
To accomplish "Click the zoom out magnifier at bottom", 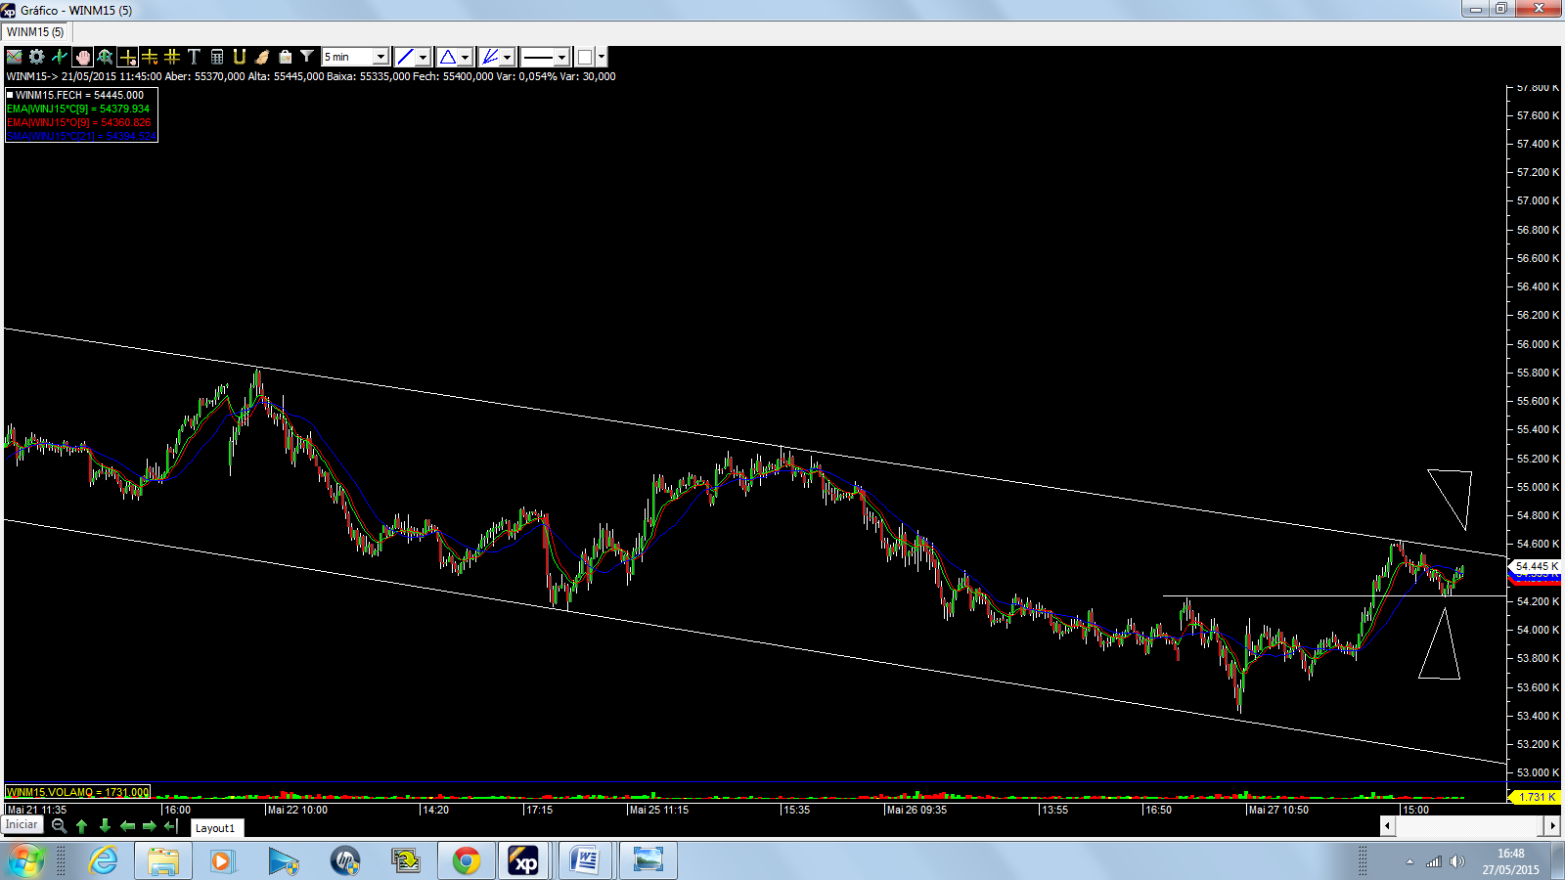I will pos(59,826).
